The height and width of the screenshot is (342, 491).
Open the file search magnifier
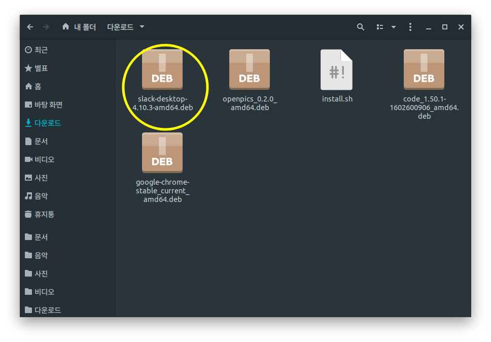pyautogui.click(x=361, y=27)
